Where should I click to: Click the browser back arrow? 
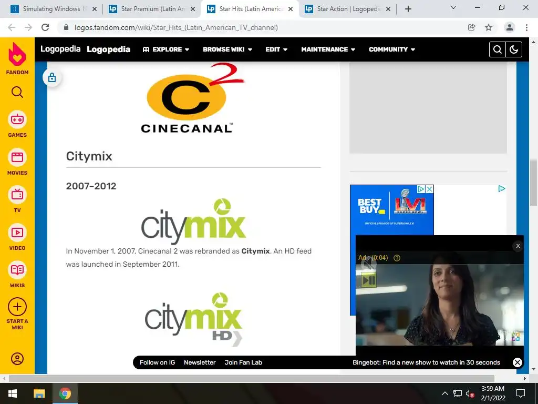click(12, 27)
